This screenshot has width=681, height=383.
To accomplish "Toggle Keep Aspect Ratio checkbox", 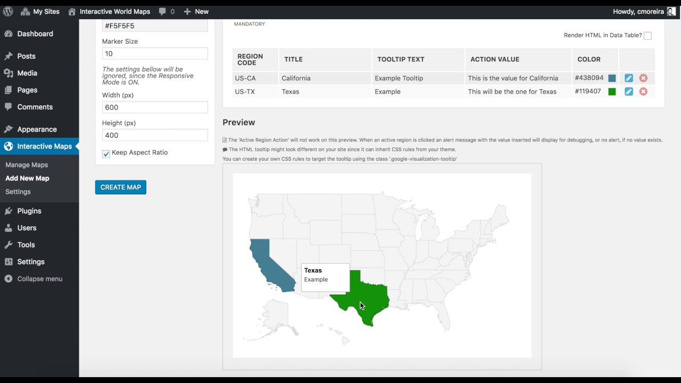I will (x=106, y=154).
